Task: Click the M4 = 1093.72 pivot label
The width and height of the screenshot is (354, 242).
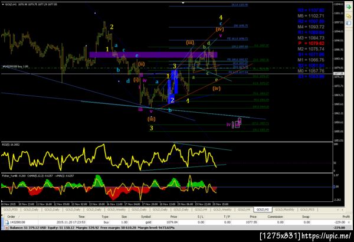Action: click(x=311, y=27)
